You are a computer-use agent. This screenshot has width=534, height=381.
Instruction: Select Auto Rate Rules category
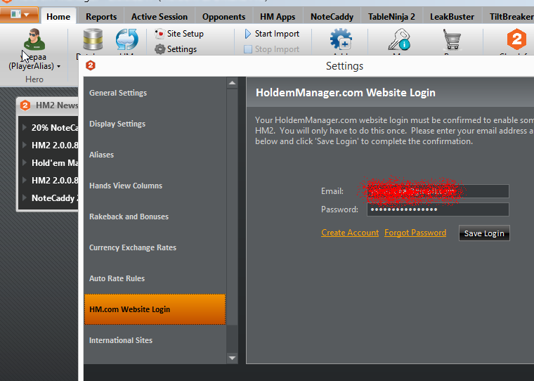click(x=155, y=278)
